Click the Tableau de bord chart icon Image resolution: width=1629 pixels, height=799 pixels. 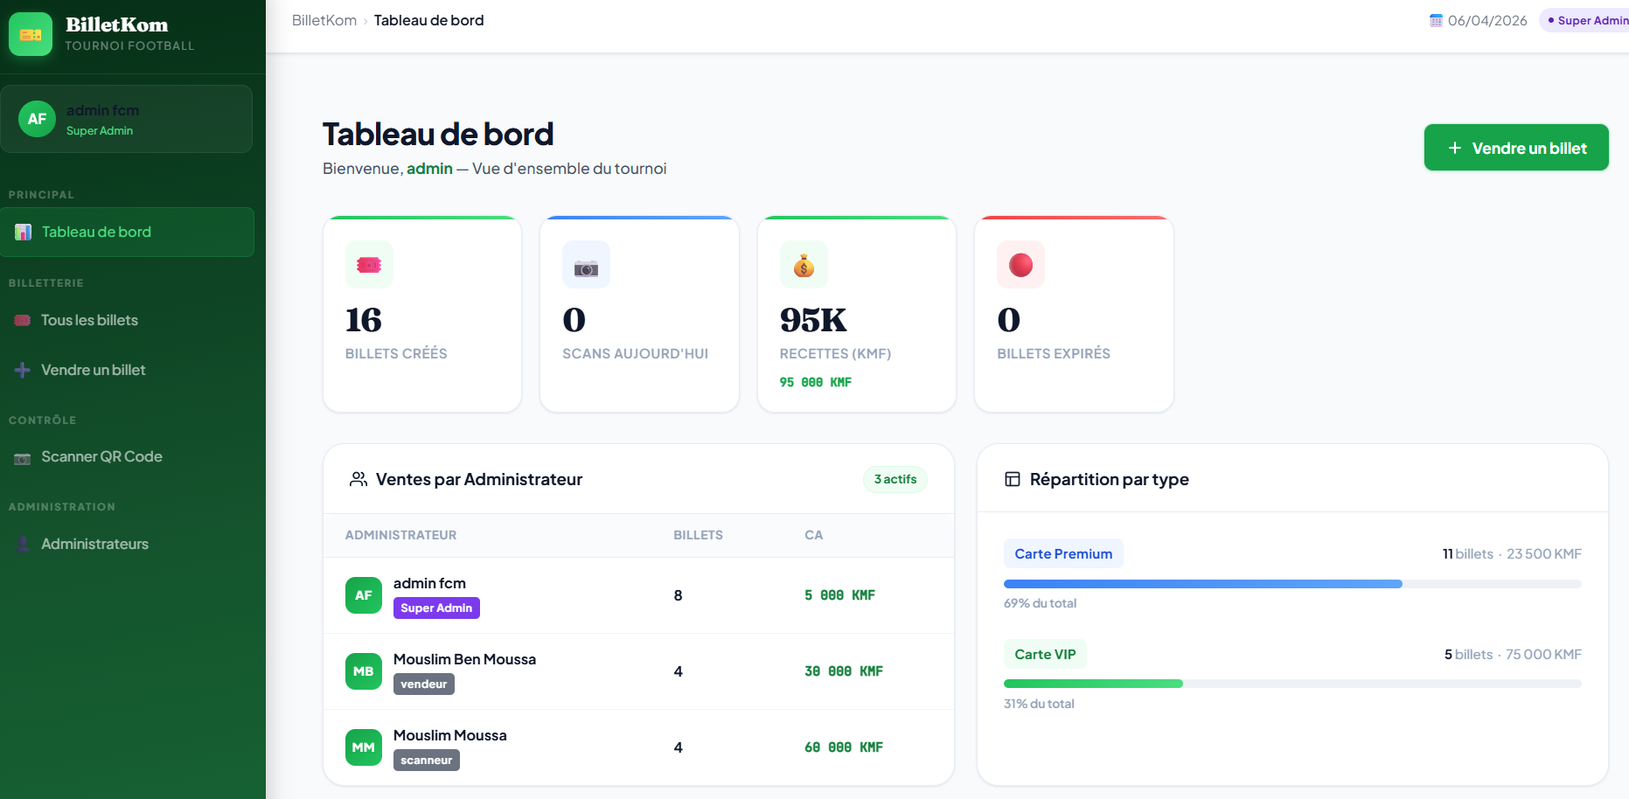[x=24, y=232]
